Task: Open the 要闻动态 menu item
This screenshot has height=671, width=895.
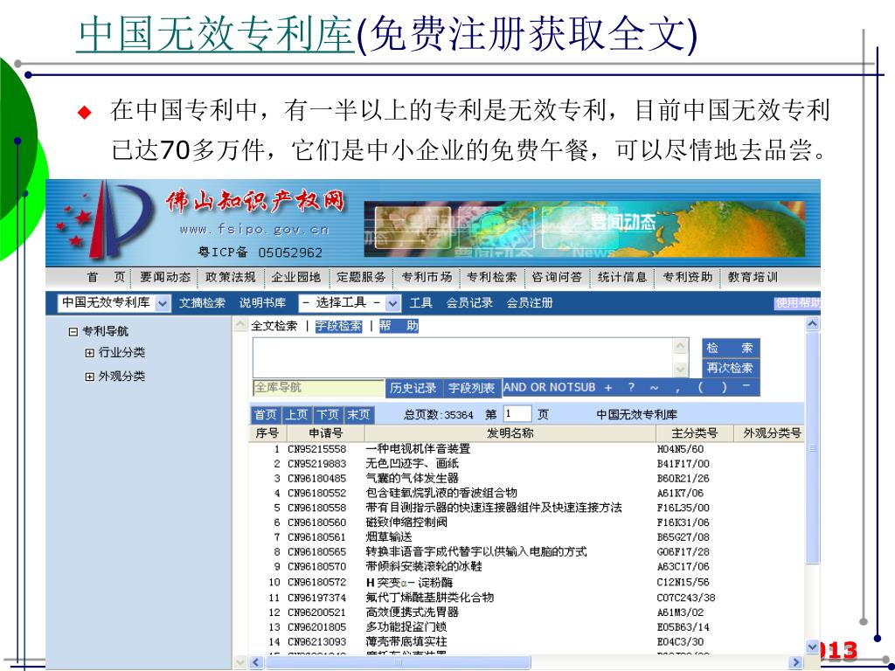Action: [165, 277]
